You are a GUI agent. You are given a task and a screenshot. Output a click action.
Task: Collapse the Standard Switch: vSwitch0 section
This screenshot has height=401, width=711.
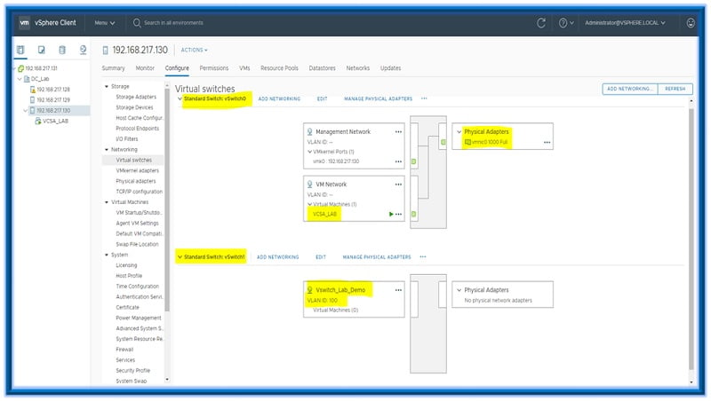[x=180, y=98]
